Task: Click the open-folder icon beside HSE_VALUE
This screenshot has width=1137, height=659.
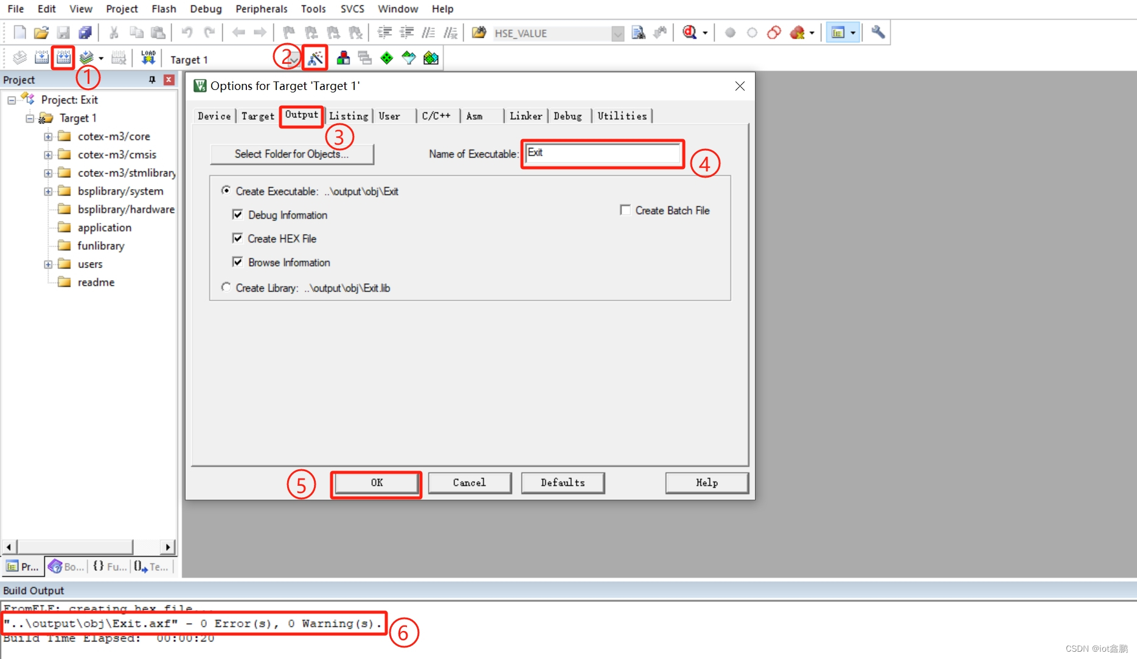Action: 479,33
